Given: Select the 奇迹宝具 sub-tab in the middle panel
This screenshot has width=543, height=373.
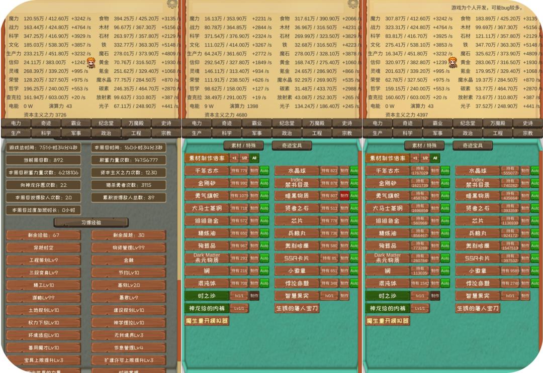Looking at the screenshot, I should [x=292, y=146].
